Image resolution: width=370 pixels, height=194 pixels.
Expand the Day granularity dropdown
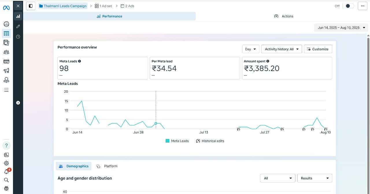point(250,49)
